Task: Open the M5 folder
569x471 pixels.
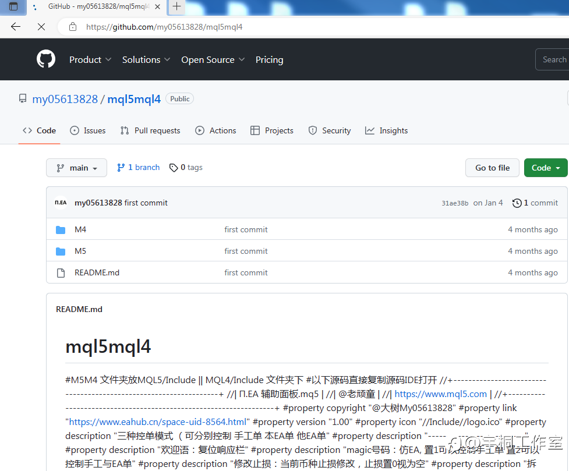Action: (80, 251)
